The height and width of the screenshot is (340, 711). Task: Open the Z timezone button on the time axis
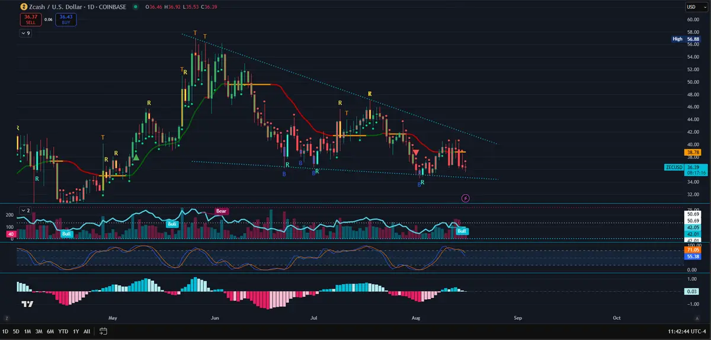tap(7, 317)
